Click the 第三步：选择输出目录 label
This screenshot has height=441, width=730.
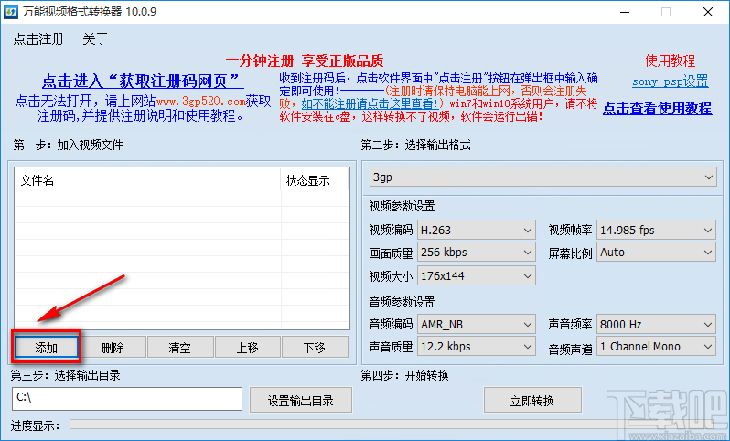[x=66, y=375]
